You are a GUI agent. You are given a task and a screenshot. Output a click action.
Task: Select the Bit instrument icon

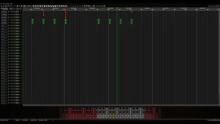point(62,6)
